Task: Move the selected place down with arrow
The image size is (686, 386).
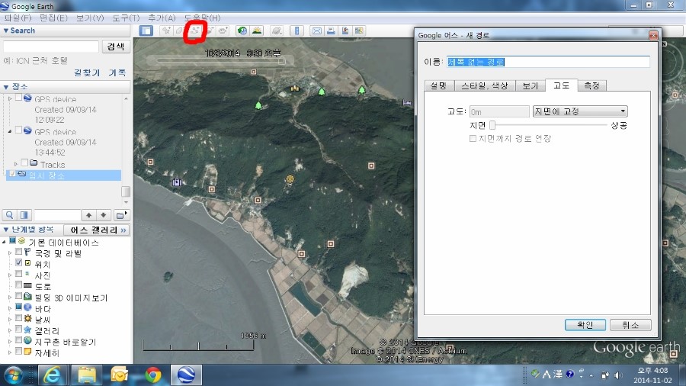Action: pos(104,215)
